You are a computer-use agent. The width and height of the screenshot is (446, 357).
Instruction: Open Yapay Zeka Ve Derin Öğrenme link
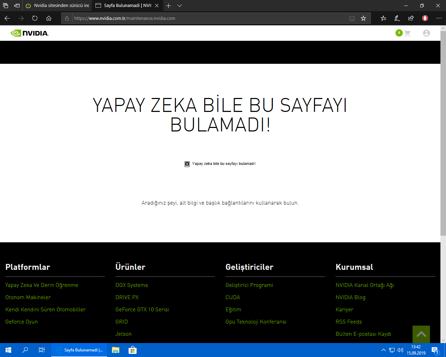[42, 285]
